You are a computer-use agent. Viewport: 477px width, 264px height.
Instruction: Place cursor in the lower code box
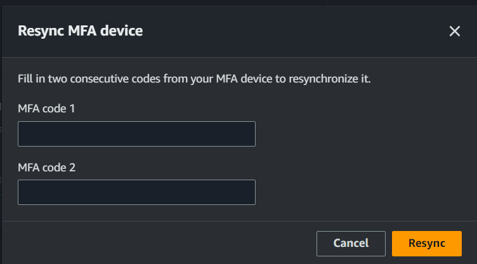tap(136, 192)
